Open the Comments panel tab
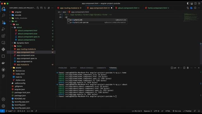Viewport: 202px width, 114px height. pos(101,68)
